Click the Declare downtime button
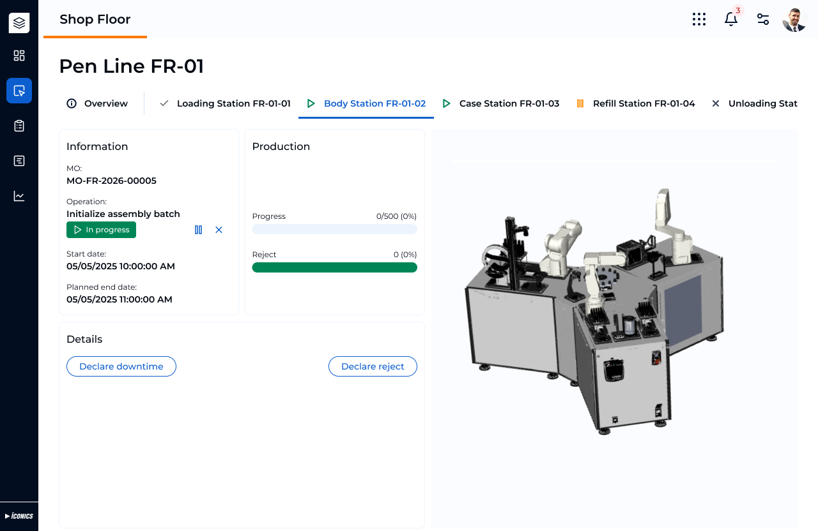 pyautogui.click(x=121, y=366)
